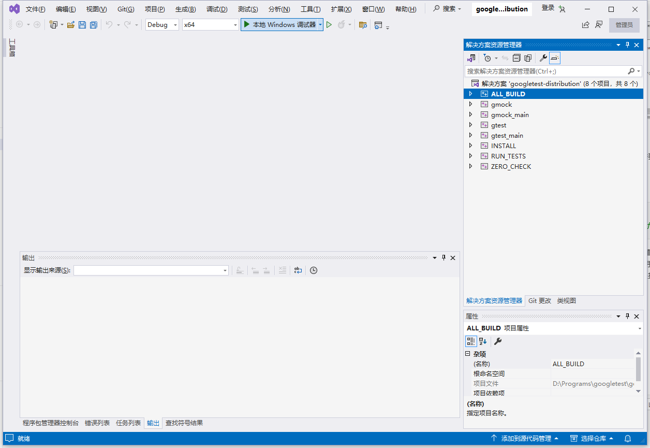Start without debugging using the green outline arrow
Viewport: 650px width, 448px height.
click(x=329, y=25)
